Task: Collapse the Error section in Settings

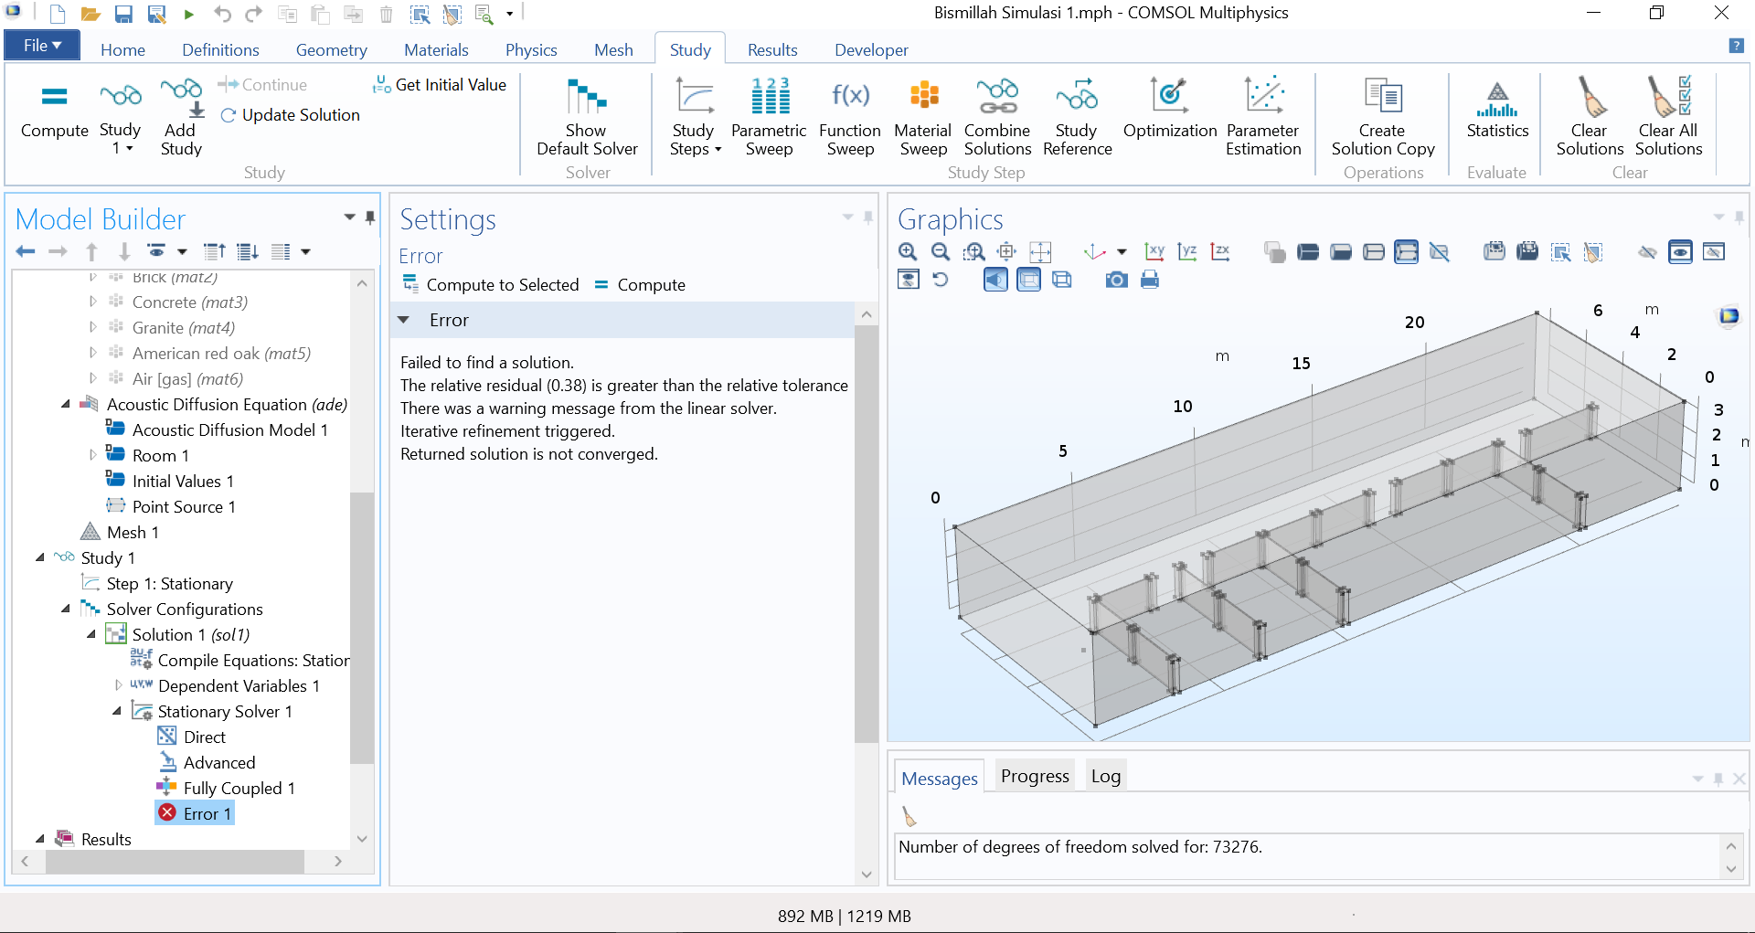Action: tap(404, 320)
